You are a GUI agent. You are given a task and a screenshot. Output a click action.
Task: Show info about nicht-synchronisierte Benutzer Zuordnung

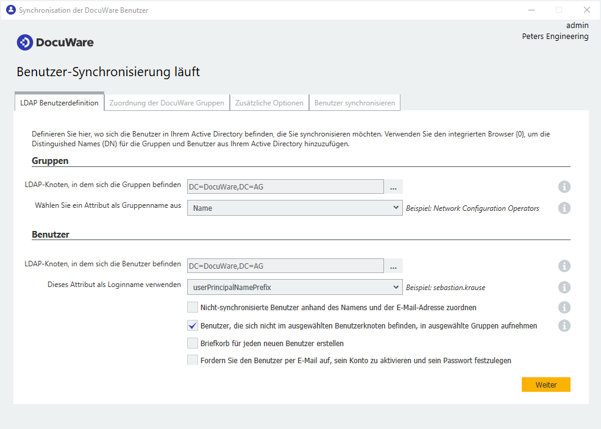pos(564,307)
